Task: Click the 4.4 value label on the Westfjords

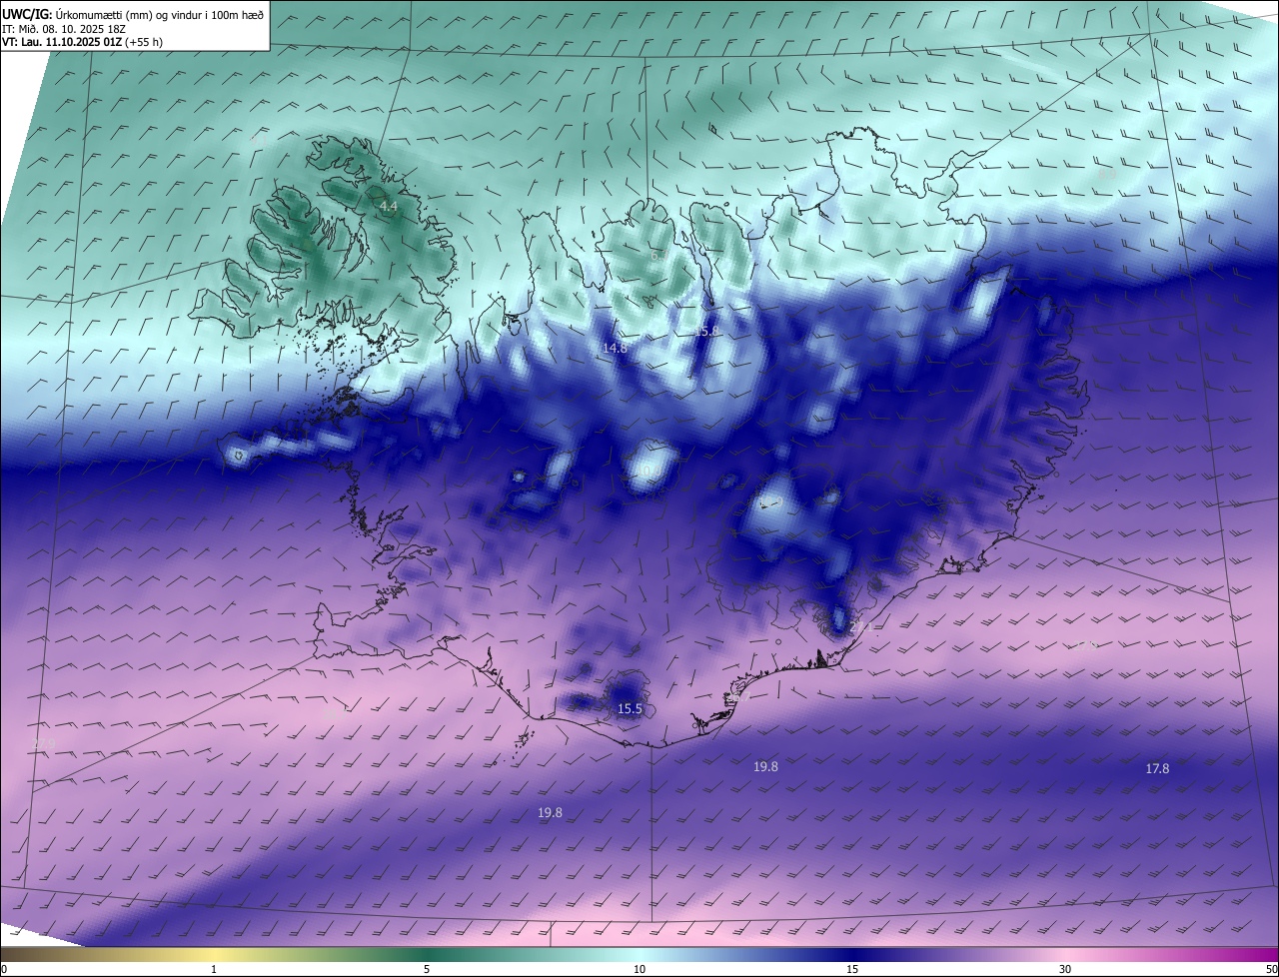Action: (x=389, y=207)
